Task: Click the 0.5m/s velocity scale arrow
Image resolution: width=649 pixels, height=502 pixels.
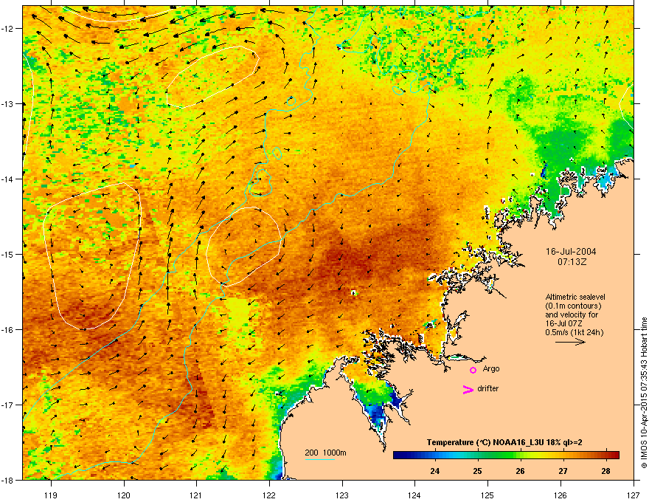Action: [570, 342]
